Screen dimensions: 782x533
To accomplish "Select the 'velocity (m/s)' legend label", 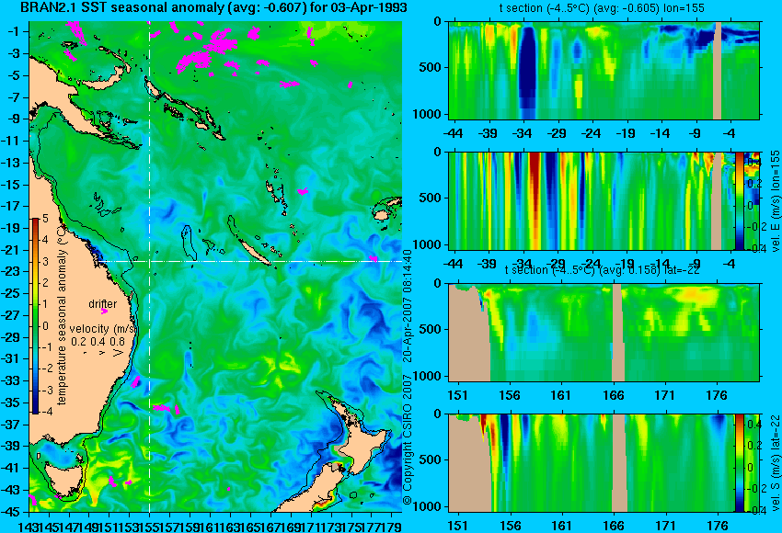I will pyautogui.click(x=103, y=329).
